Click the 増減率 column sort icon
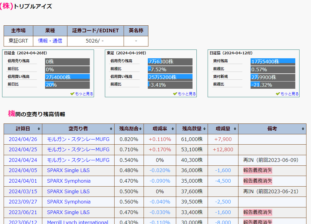The width and height of the screenshot is (311, 224). (x=173, y=129)
